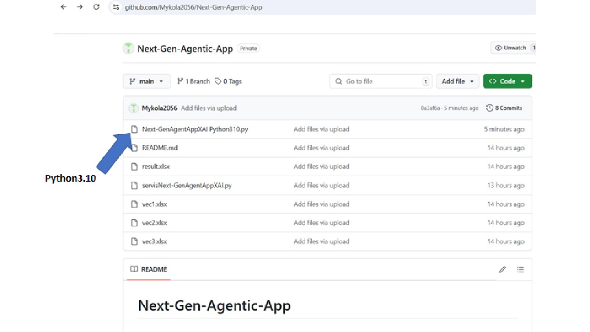The width and height of the screenshot is (590, 332).
Task: Click the file icon beside result.xlsx
Action: coord(134,166)
